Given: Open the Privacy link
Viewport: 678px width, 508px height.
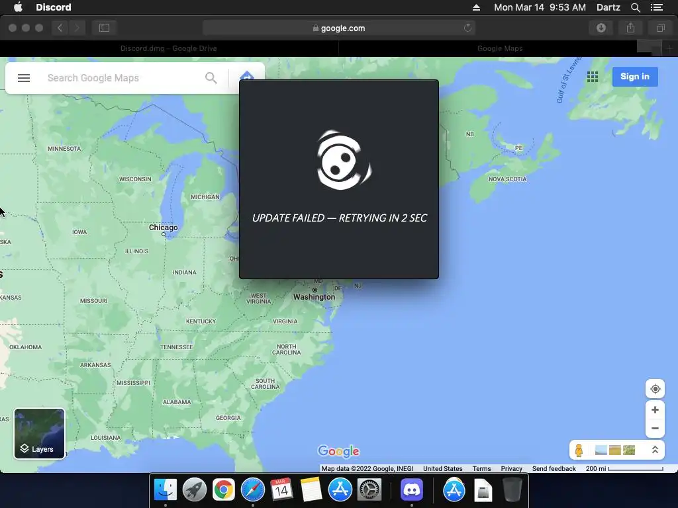Looking at the screenshot, I should click(512, 469).
